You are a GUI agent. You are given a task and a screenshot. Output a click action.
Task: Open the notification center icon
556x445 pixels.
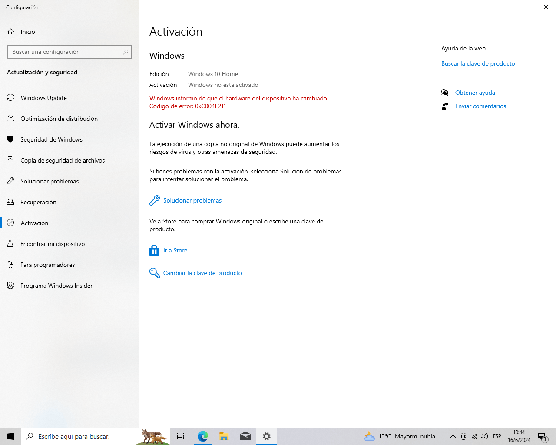[543, 436]
